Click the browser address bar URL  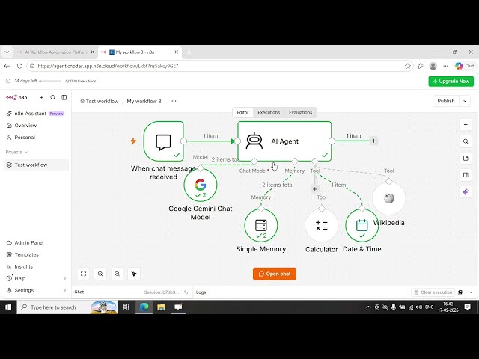click(108, 66)
